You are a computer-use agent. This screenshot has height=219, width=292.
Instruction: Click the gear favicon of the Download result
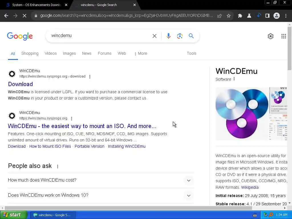pyautogui.click(x=12, y=74)
